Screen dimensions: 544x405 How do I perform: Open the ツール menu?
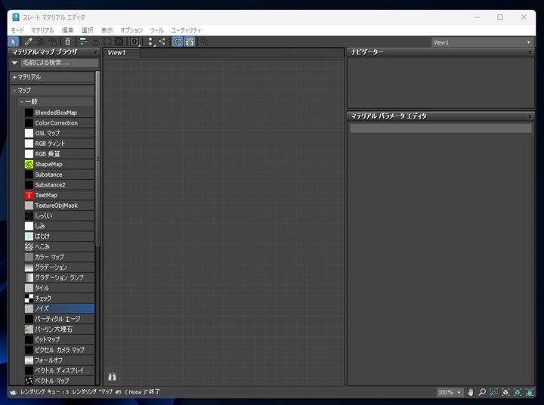point(157,30)
